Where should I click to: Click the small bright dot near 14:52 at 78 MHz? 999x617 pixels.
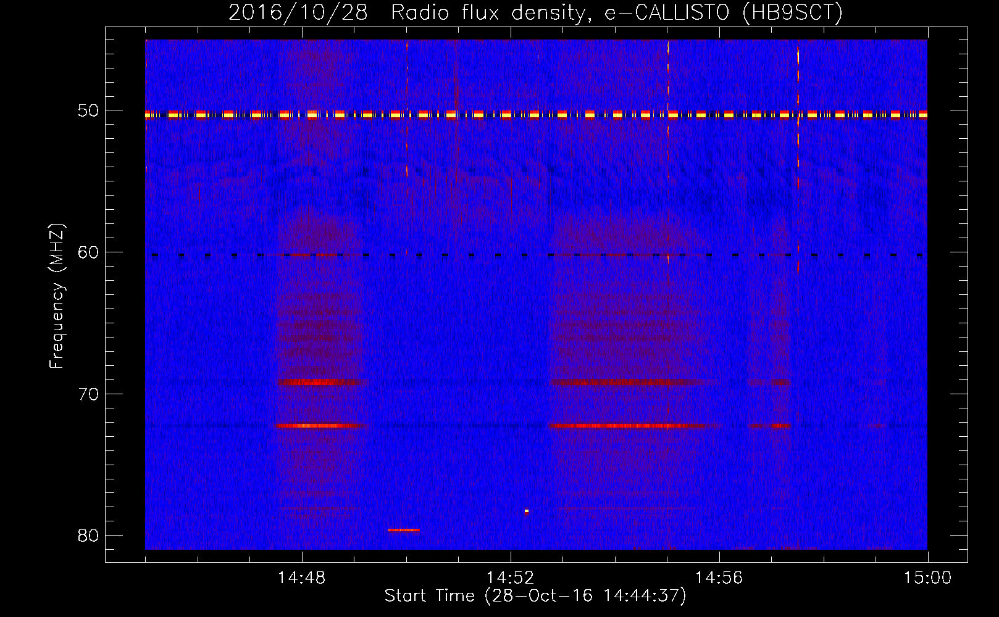[527, 511]
